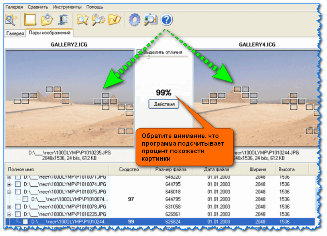The height and width of the screenshot is (236, 327).
Task: Open settings with the blue gear icon
Action: [x=134, y=20]
